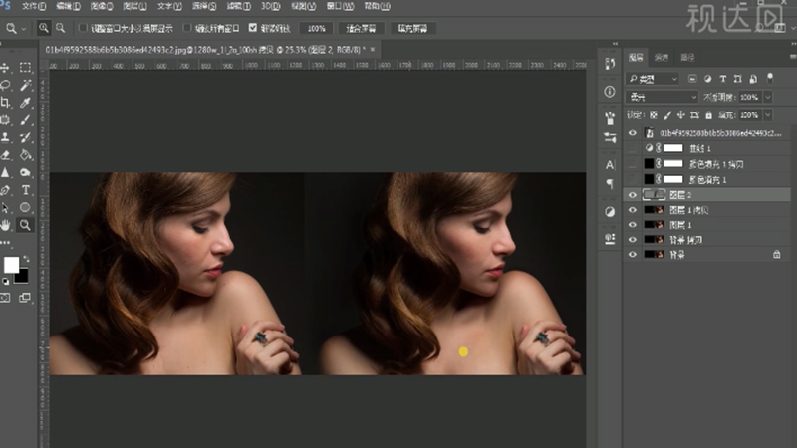Select the Healing Brush patch tool
This screenshot has height=448, width=797.
tap(5, 119)
